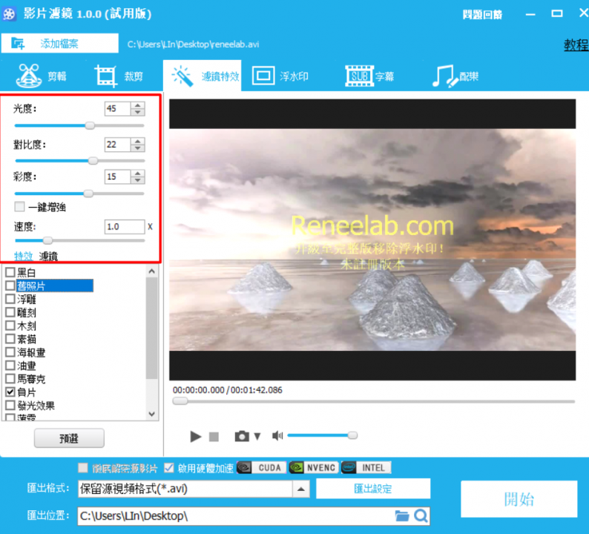Select the Crop tool icon
Viewport: 589px width, 534px height.
coord(105,76)
